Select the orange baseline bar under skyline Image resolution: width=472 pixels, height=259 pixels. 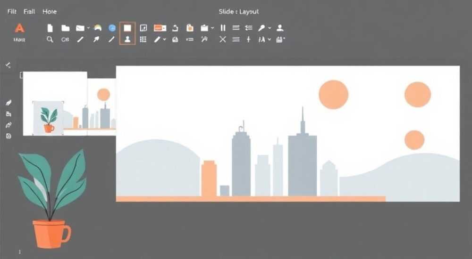pyautogui.click(x=251, y=199)
